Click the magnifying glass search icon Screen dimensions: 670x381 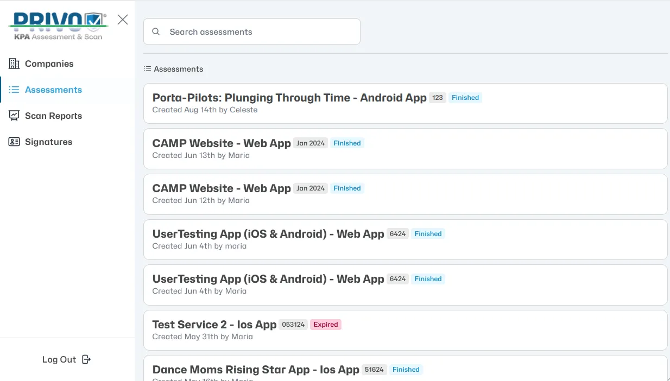156,31
